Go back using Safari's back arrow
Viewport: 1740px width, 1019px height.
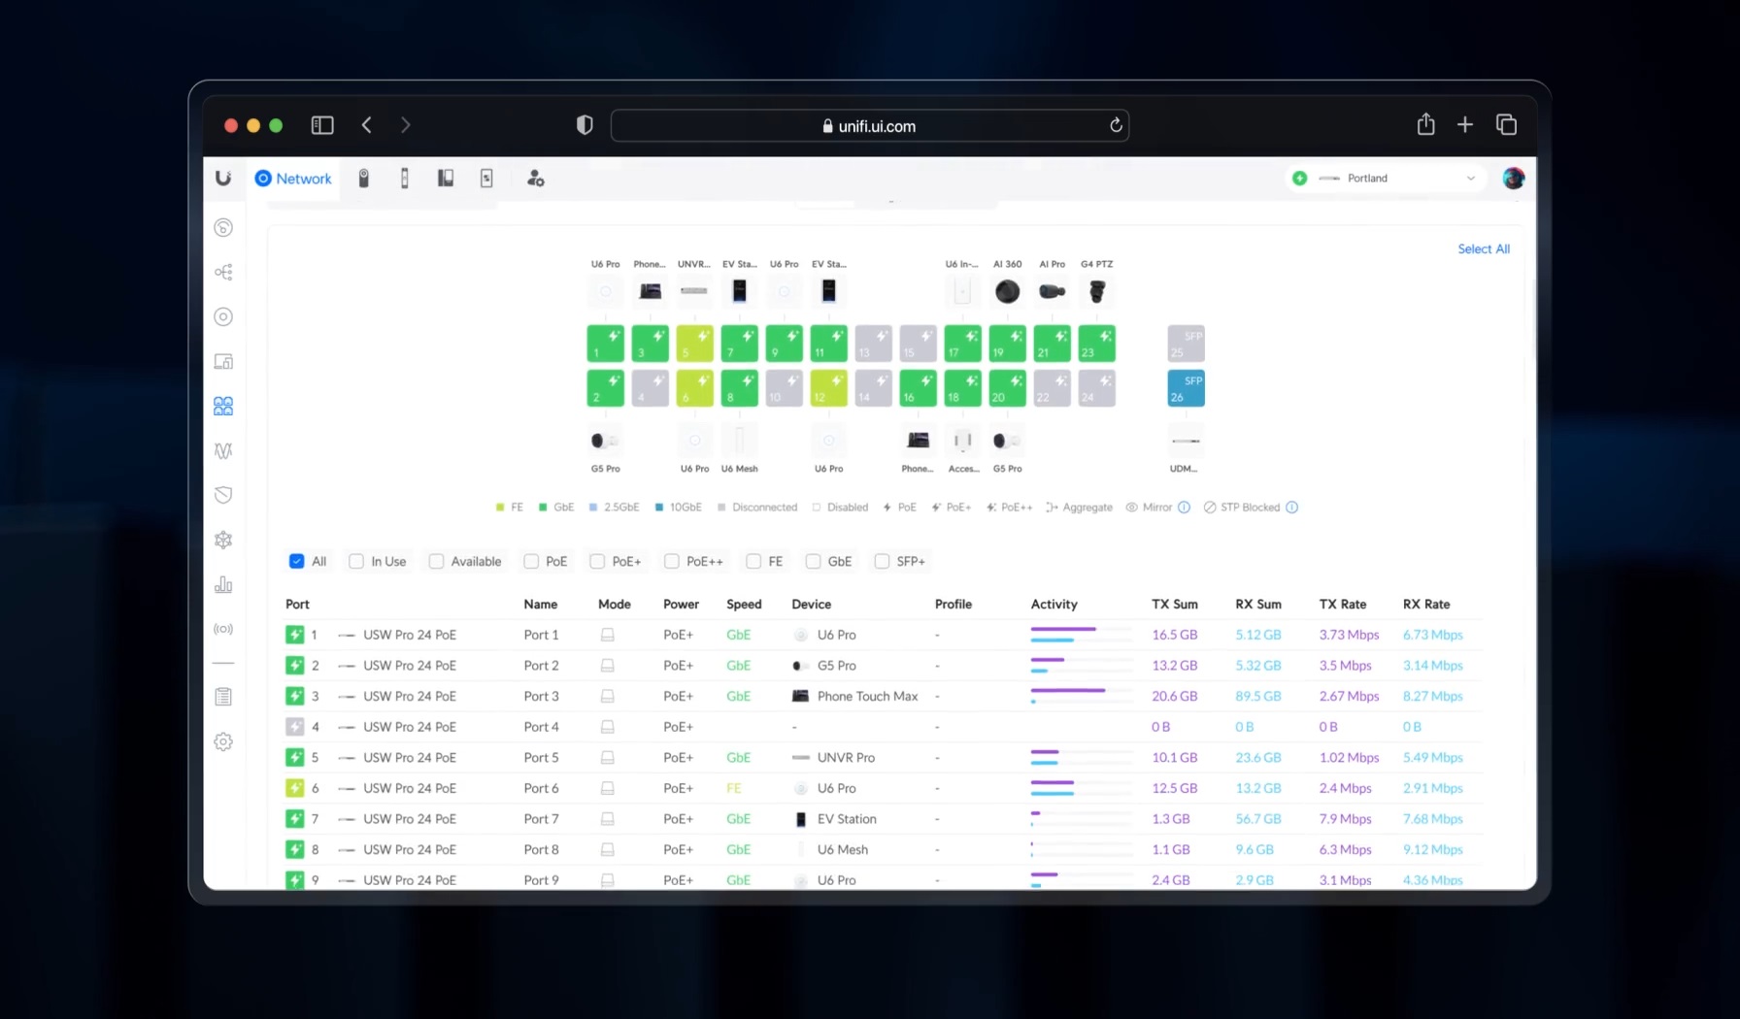[x=367, y=125]
